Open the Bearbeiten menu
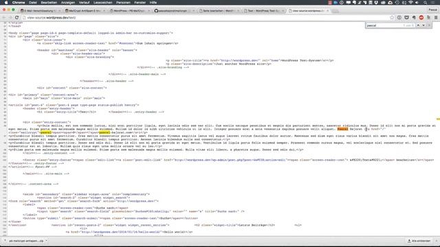The image size is (440, 247). pos(49,3)
